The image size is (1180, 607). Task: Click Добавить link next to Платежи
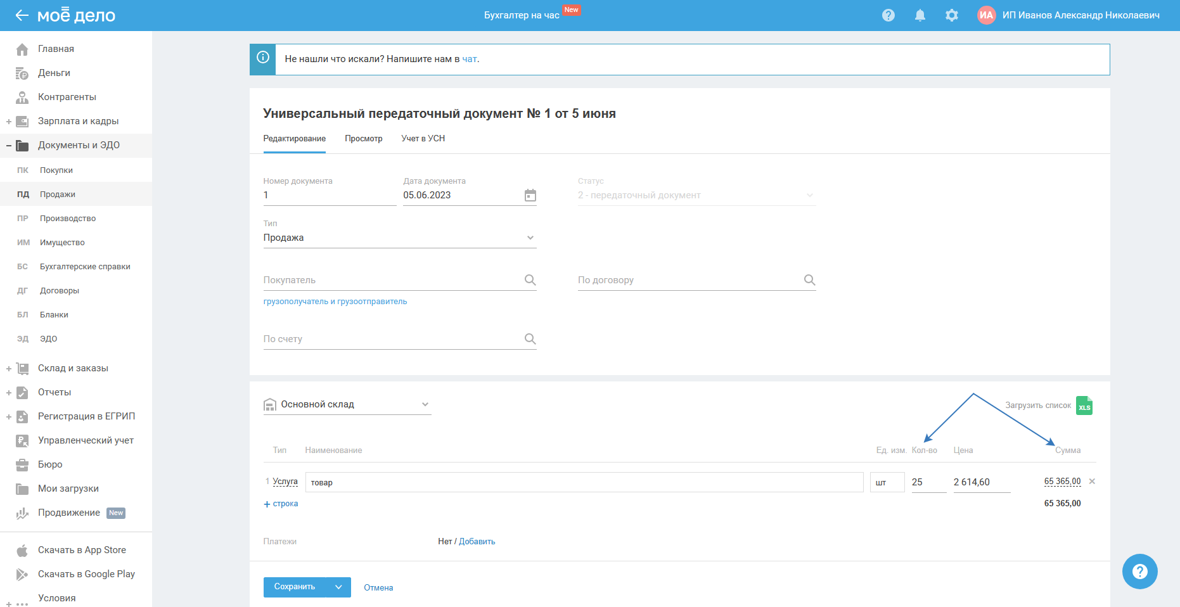[477, 542]
